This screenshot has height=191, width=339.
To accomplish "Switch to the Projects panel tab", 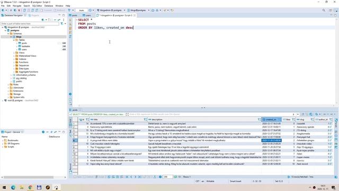I will pos(34,15).
